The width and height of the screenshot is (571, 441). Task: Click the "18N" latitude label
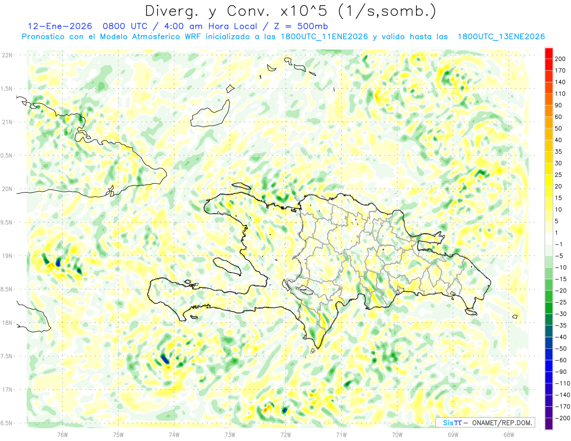(x=7, y=323)
